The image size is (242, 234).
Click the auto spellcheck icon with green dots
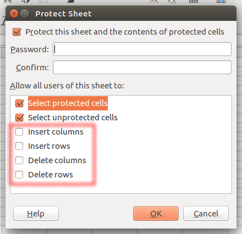coord(172,1)
